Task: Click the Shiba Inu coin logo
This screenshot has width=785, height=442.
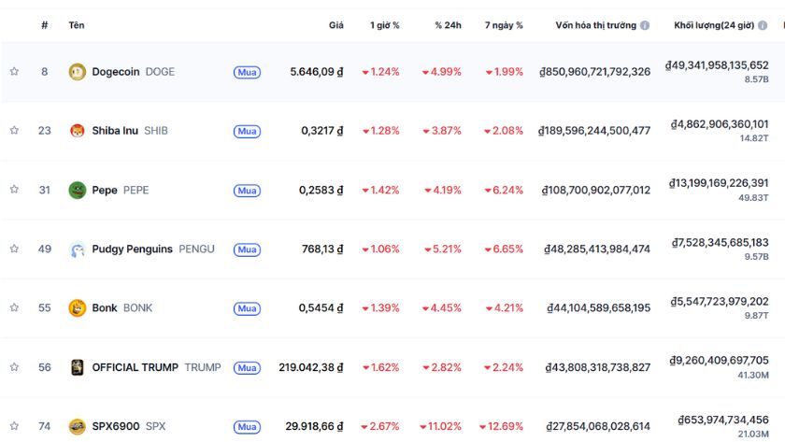Action: click(x=77, y=131)
